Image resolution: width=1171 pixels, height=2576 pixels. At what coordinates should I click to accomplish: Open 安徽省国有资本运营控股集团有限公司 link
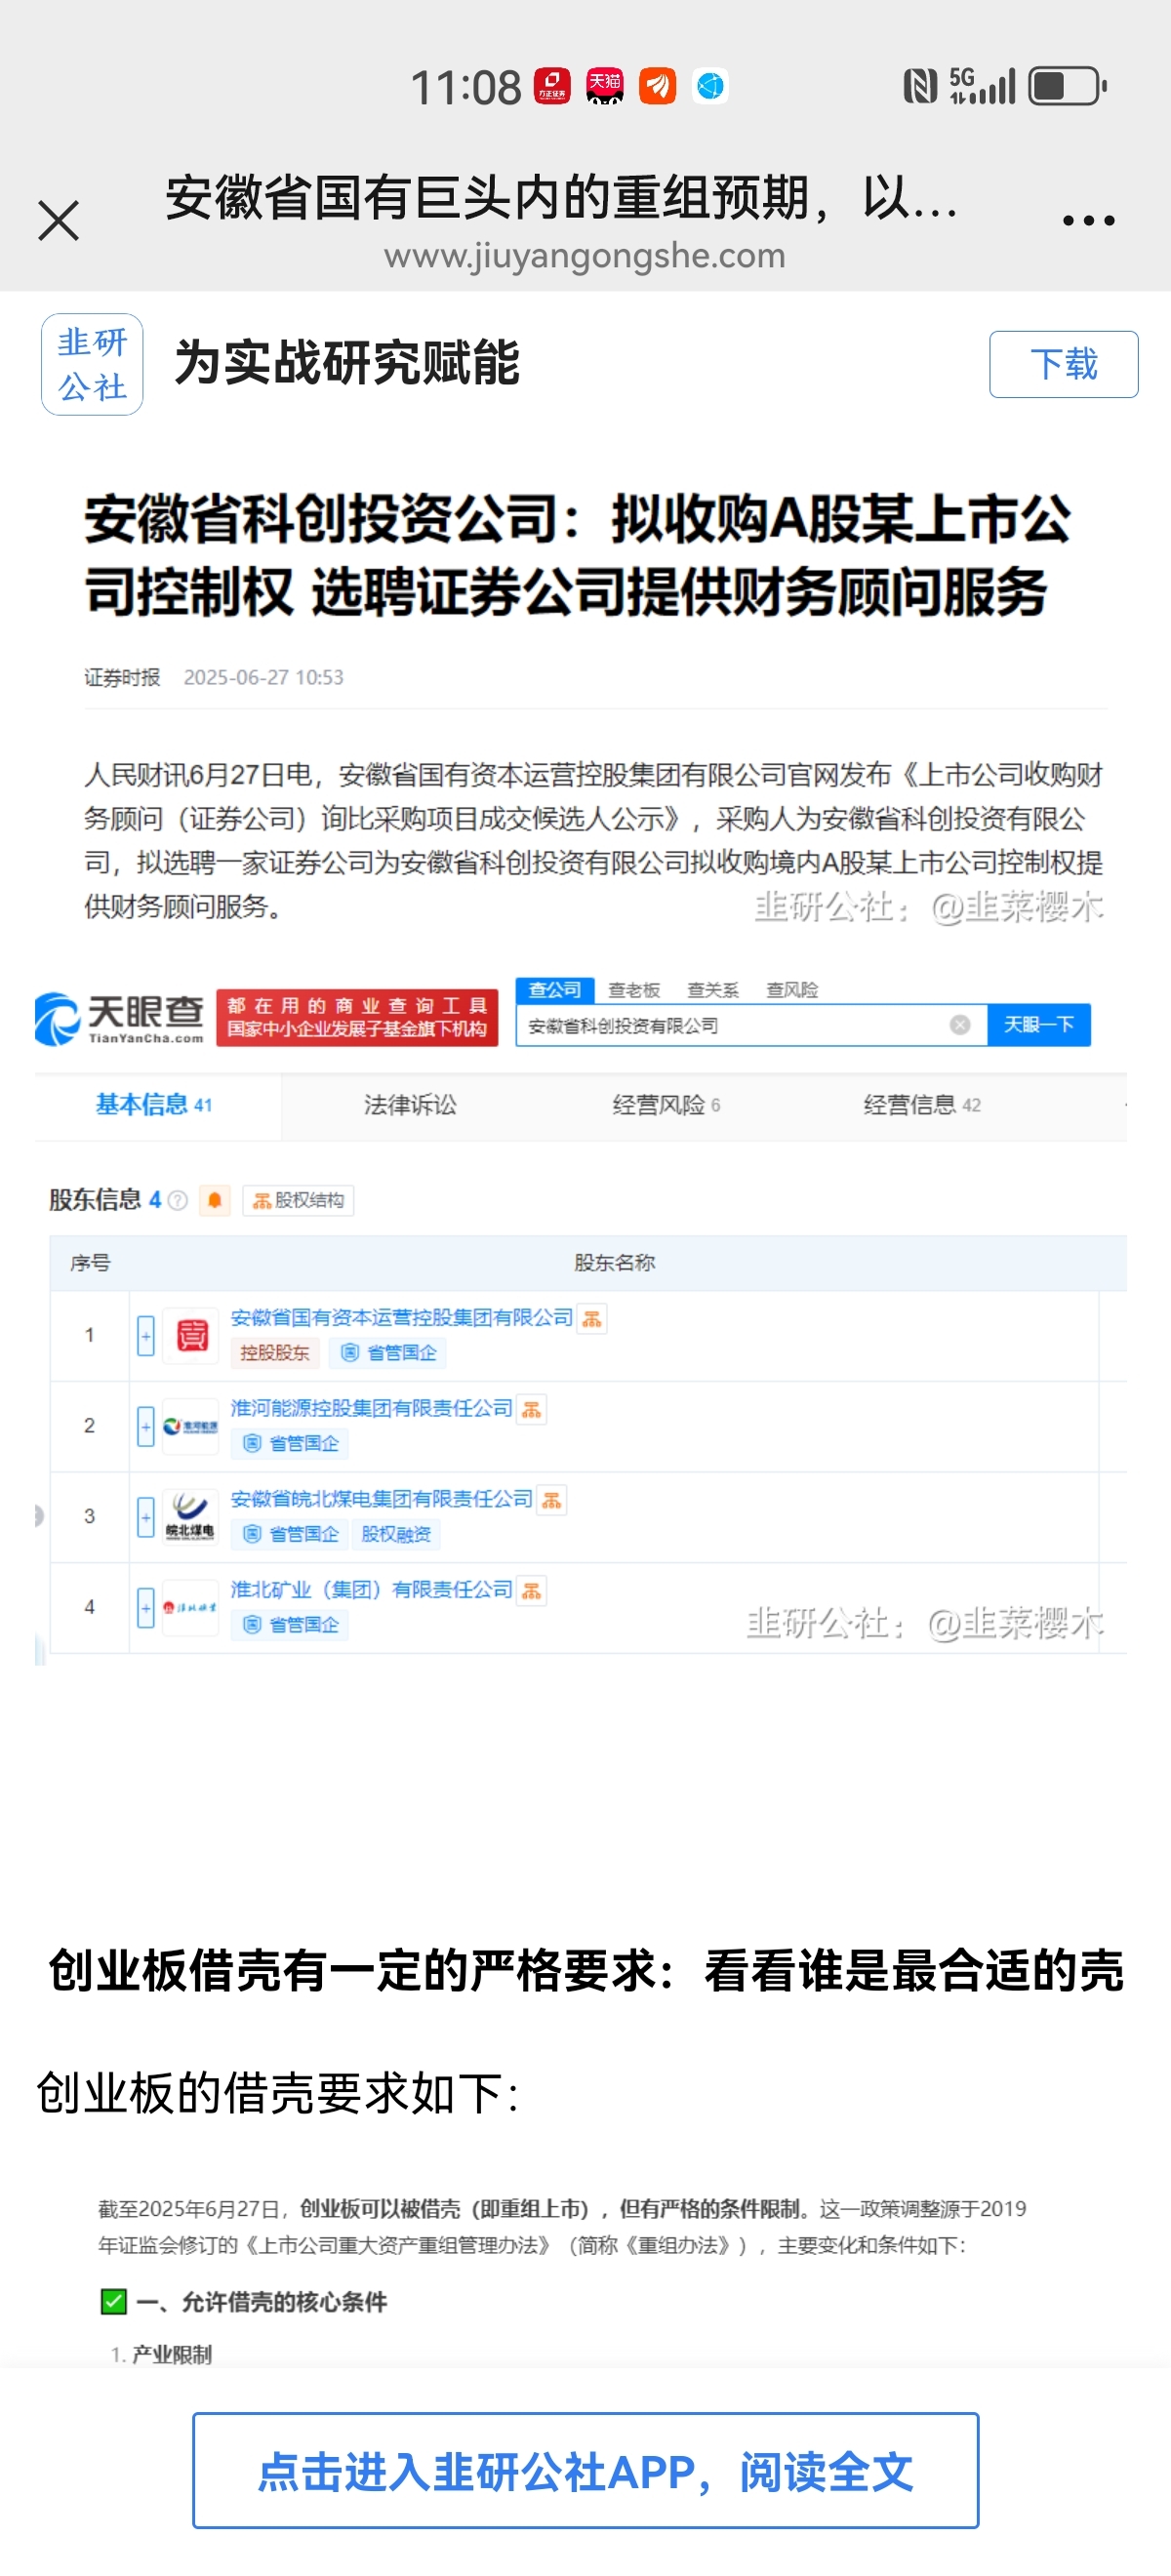tap(402, 1318)
